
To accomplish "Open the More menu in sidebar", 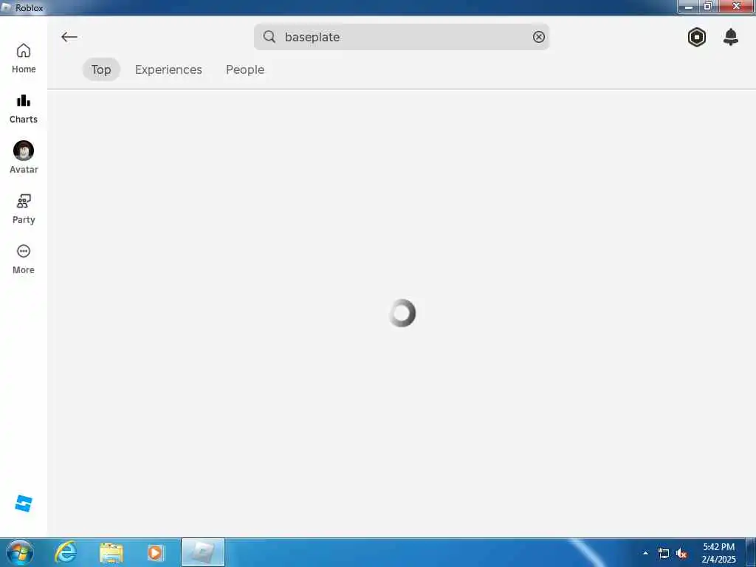I will coord(24,259).
